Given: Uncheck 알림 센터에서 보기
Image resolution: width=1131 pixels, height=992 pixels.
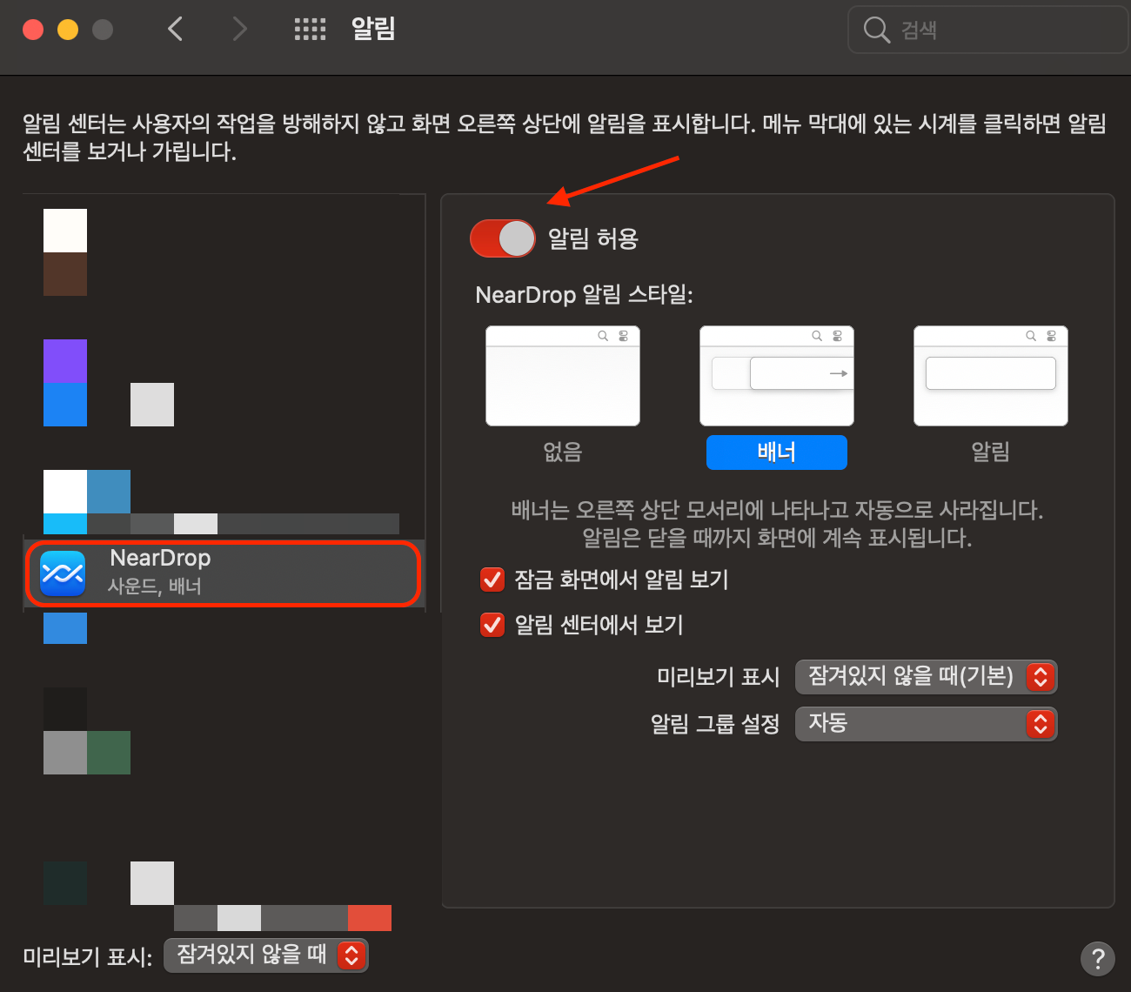Looking at the screenshot, I should [492, 625].
